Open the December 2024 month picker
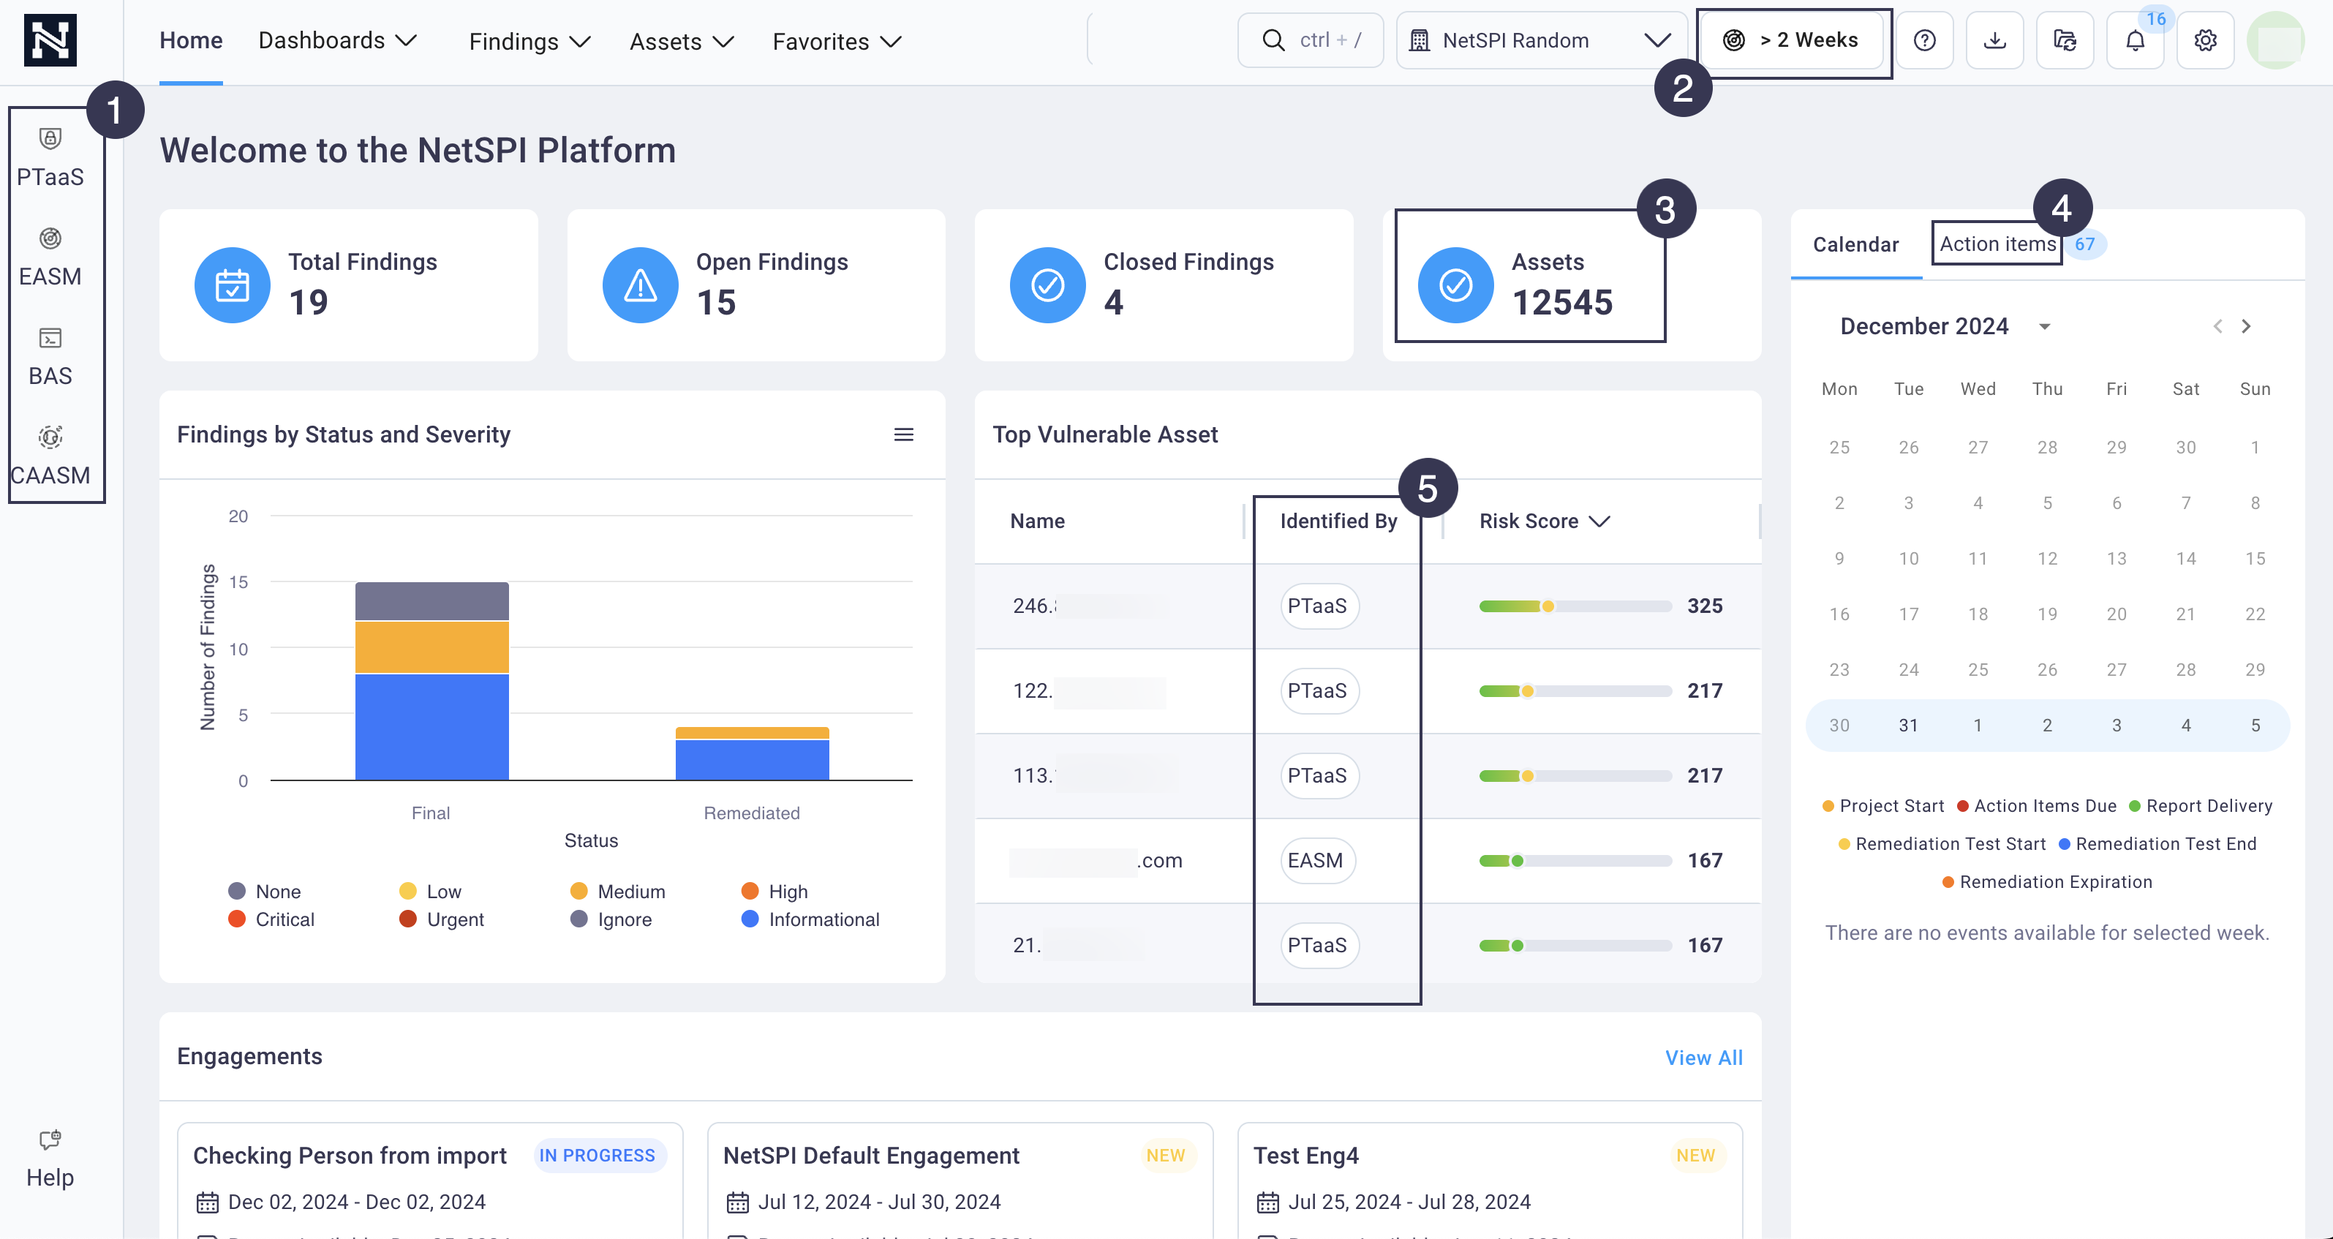This screenshot has width=2333, height=1239. pos(1945,326)
